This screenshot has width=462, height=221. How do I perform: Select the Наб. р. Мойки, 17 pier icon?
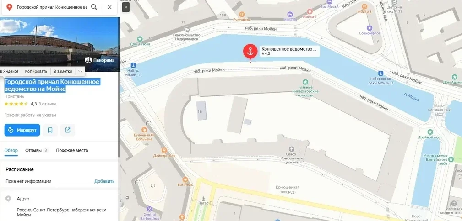pyautogui.click(x=133, y=65)
